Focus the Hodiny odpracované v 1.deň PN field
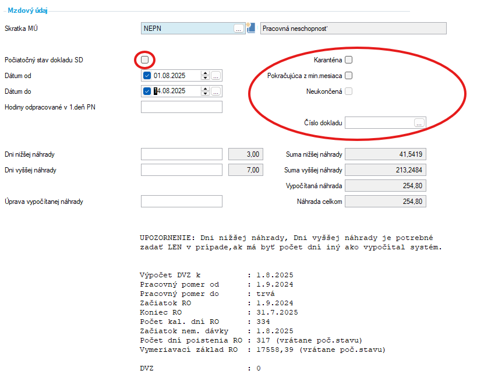 (182, 107)
